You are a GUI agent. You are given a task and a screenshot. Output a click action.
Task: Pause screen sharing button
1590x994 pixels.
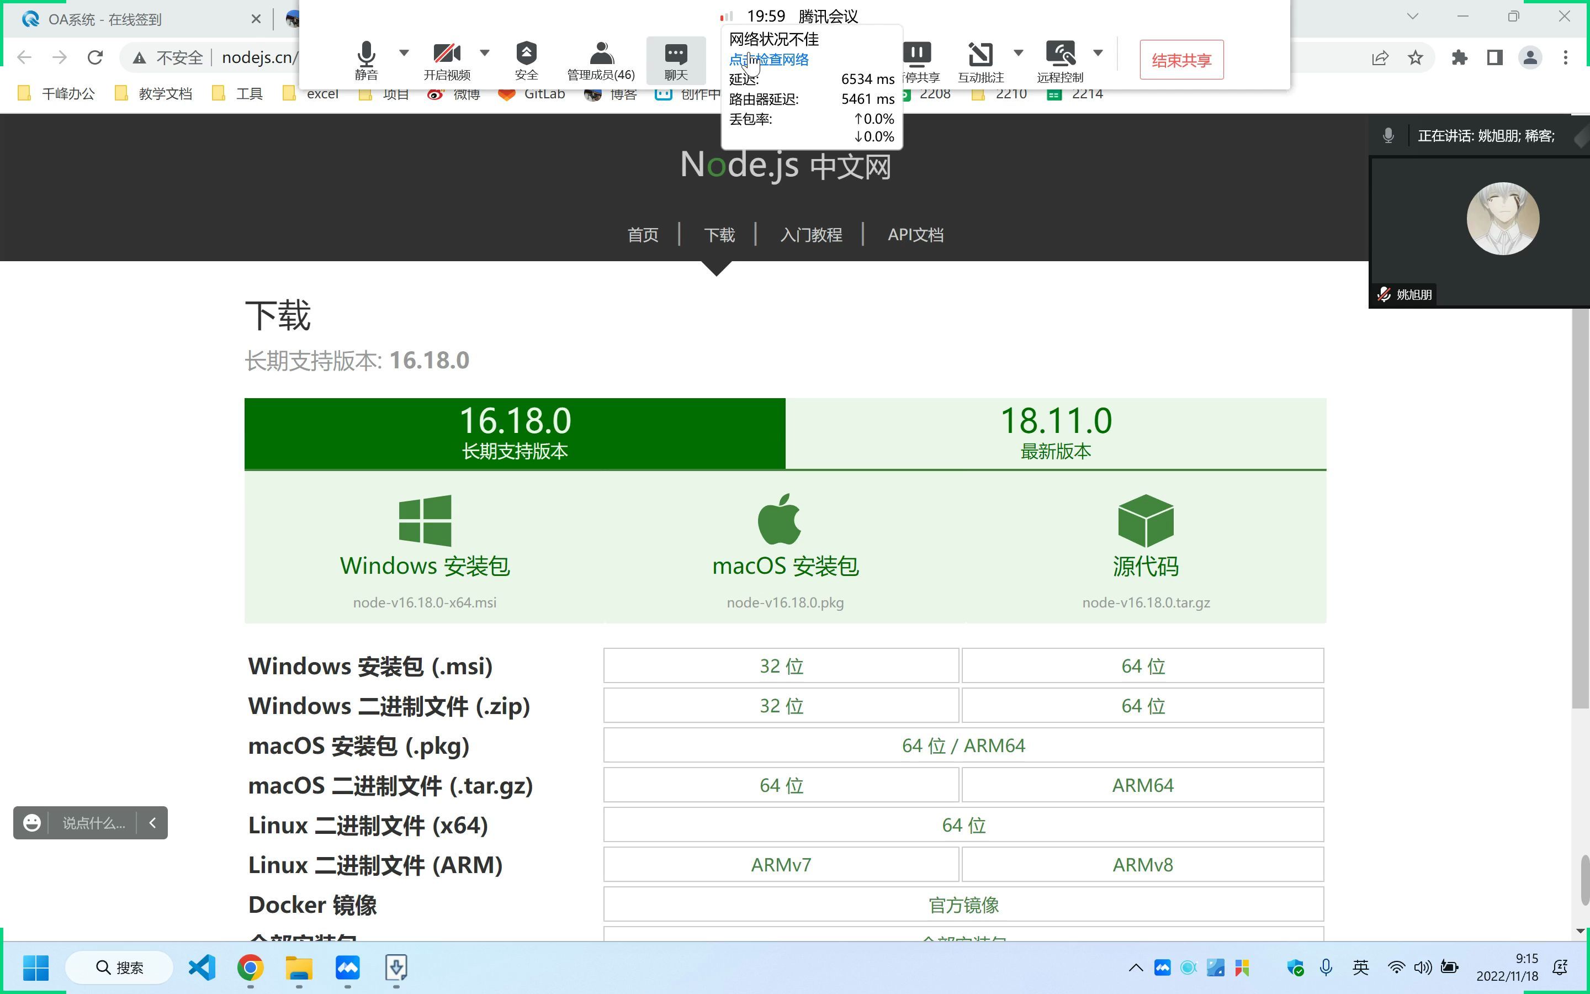point(919,62)
